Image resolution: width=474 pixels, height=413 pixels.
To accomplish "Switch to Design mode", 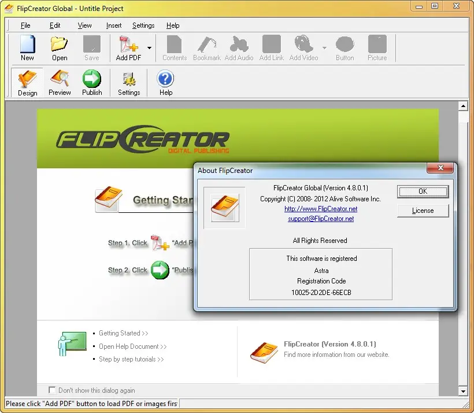I will click(x=28, y=83).
